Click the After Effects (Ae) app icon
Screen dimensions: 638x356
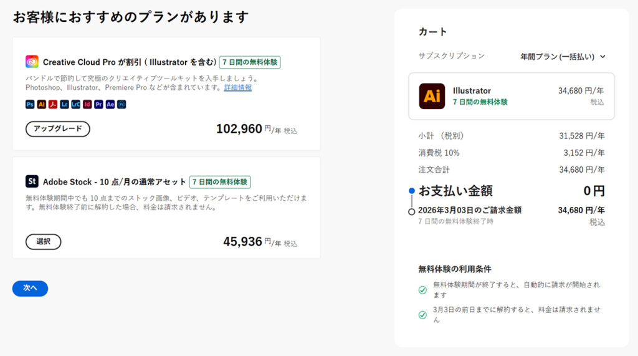(110, 104)
